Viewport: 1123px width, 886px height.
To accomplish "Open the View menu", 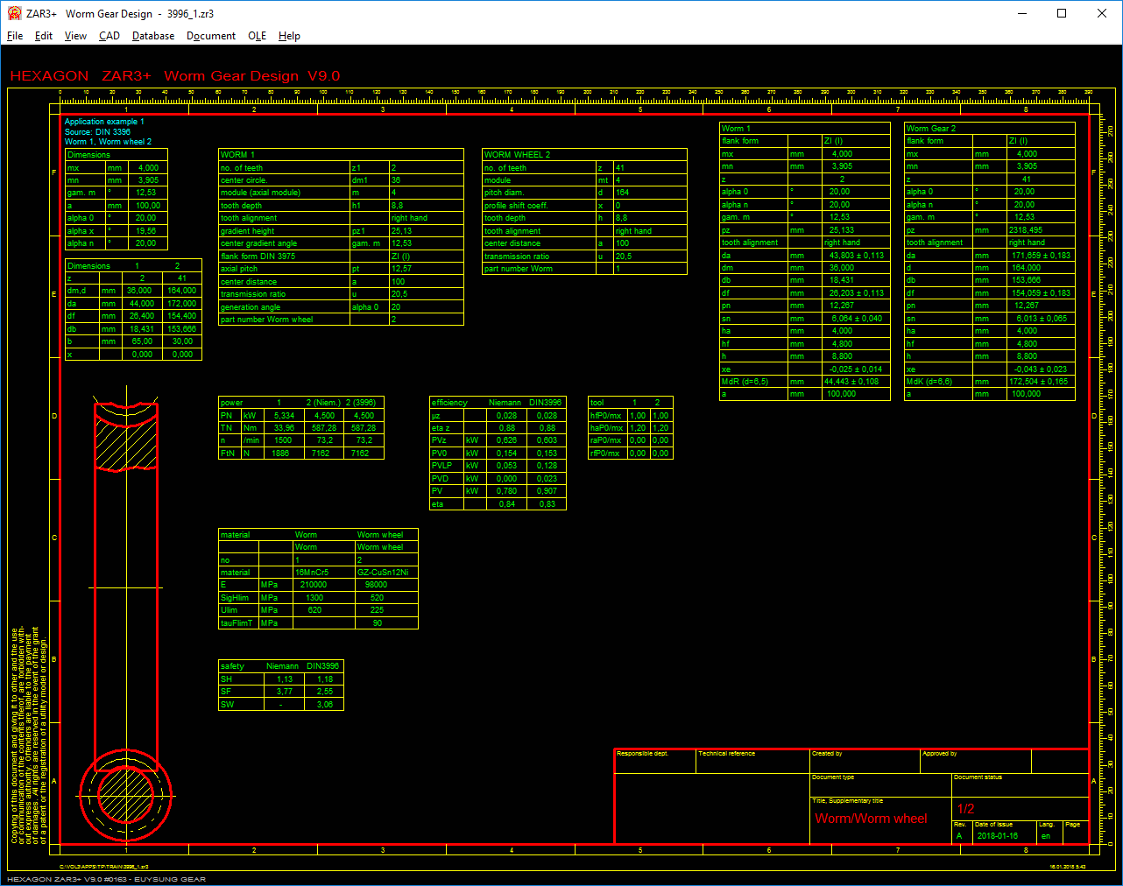I will point(75,36).
